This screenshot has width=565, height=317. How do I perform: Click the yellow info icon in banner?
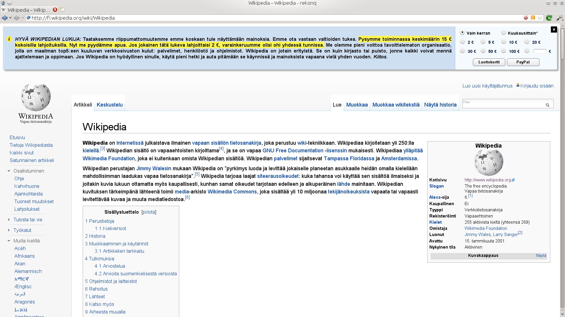click(9, 39)
